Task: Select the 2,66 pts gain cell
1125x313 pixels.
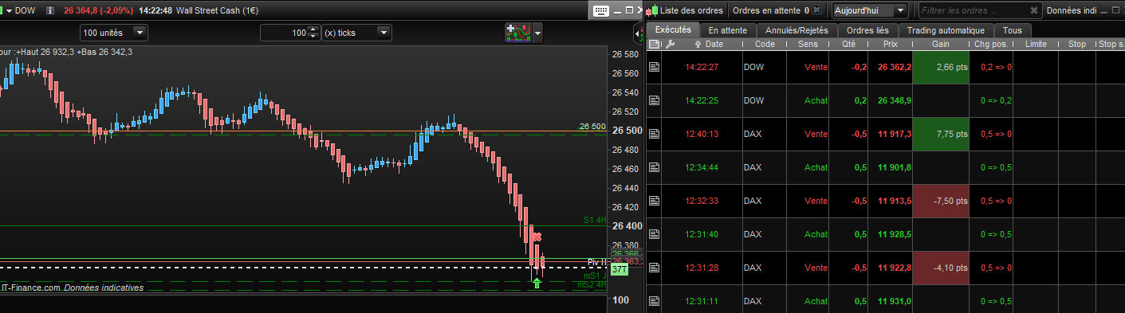Action: [x=941, y=67]
